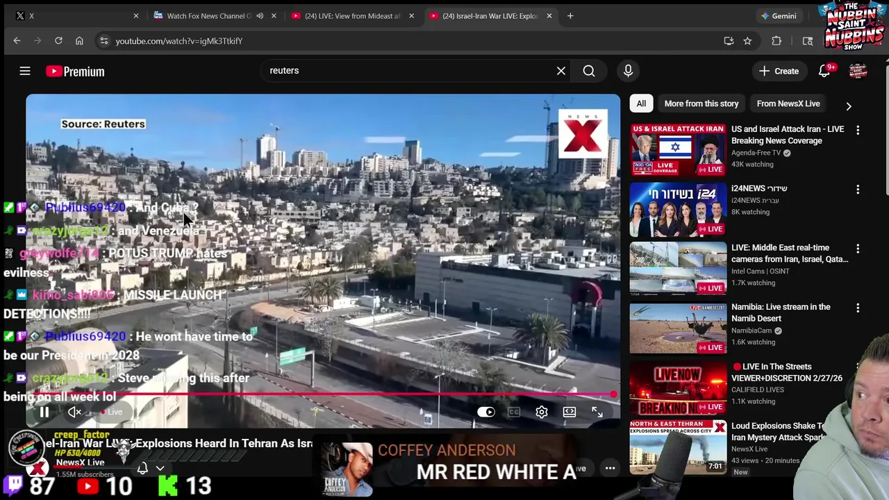This screenshot has width=889, height=500.
Task: Expand subscription options chevron
Action: click(x=160, y=468)
